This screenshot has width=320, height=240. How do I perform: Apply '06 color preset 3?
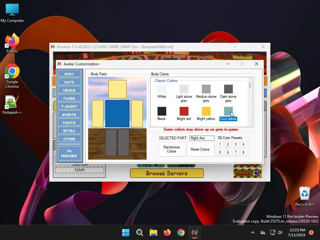[x=236, y=144]
